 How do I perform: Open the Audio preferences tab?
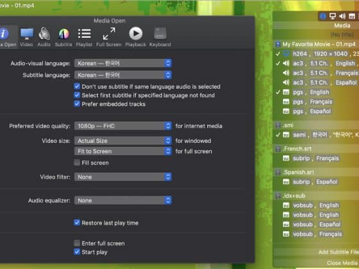pyautogui.click(x=44, y=37)
